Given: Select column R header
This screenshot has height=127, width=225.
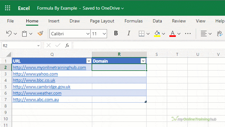Looking at the screenshot, I should pos(119,55).
